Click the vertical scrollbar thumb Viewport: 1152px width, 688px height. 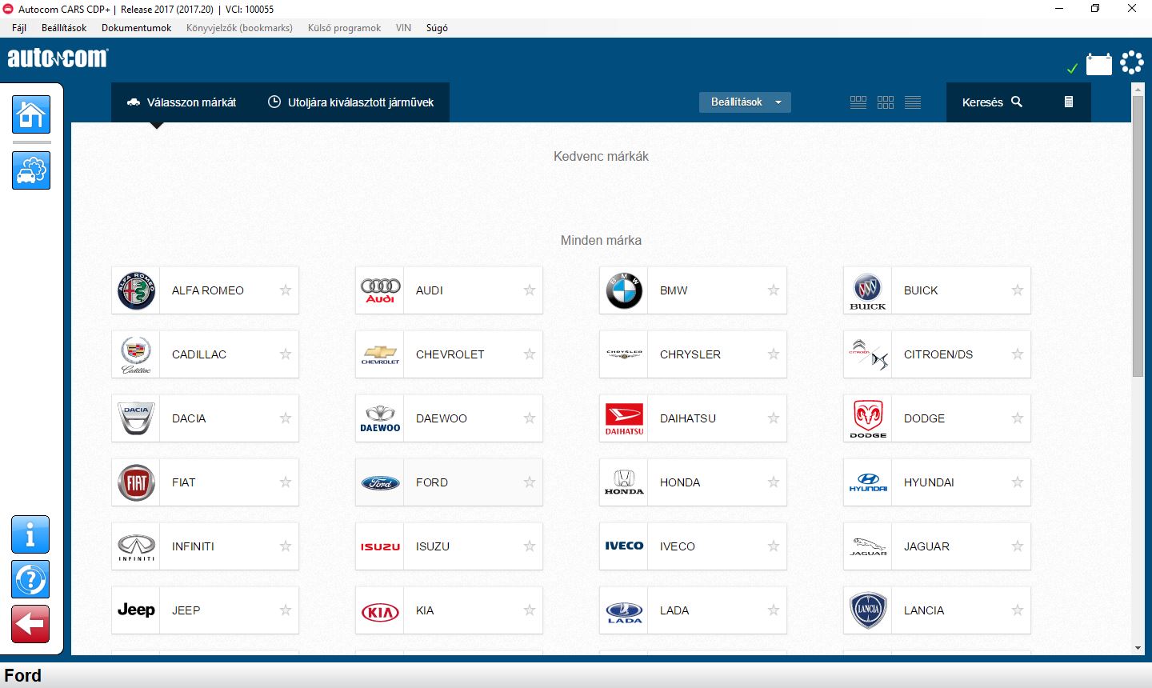(x=1138, y=236)
